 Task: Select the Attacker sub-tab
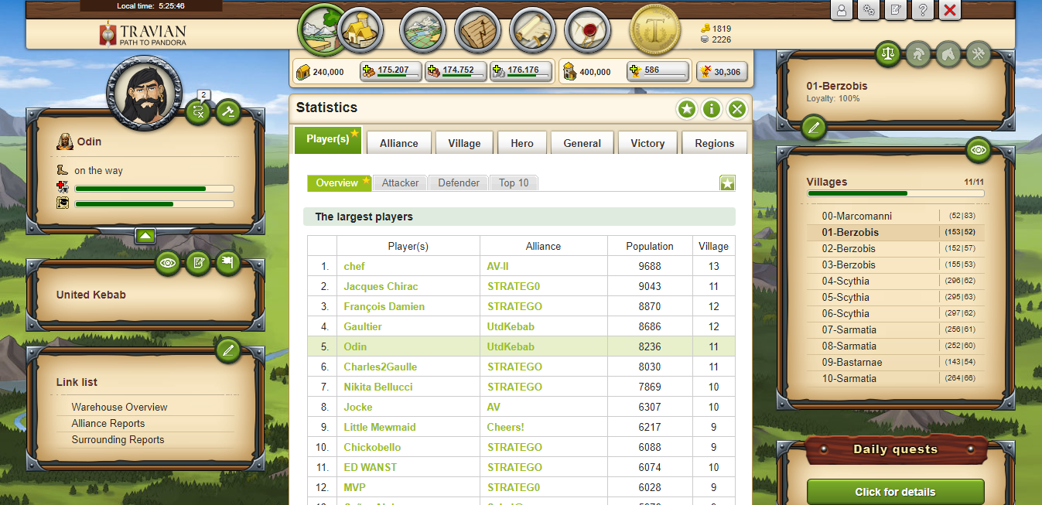point(401,183)
